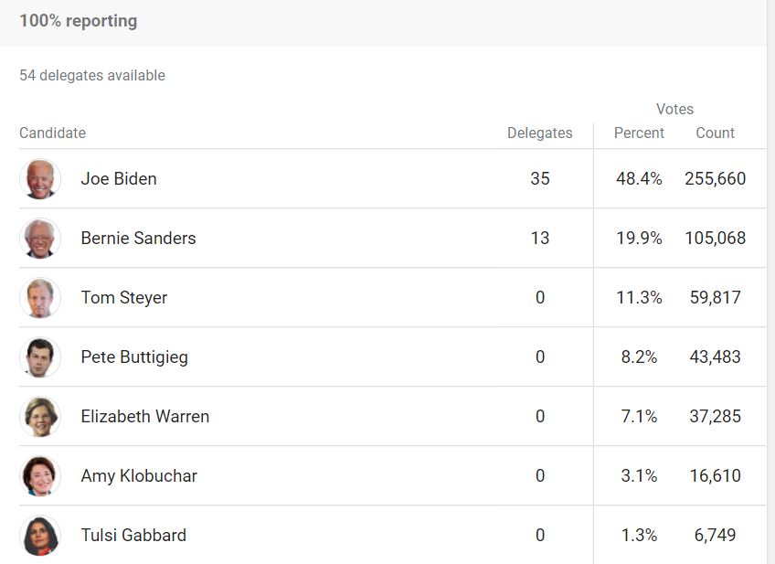Click Tulsi Gabbard's portrait photo
This screenshot has width=775, height=564.
pyautogui.click(x=40, y=535)
